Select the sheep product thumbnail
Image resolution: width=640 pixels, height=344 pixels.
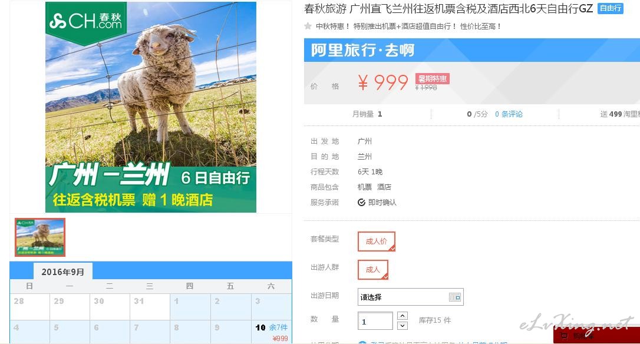click(40, 237)
